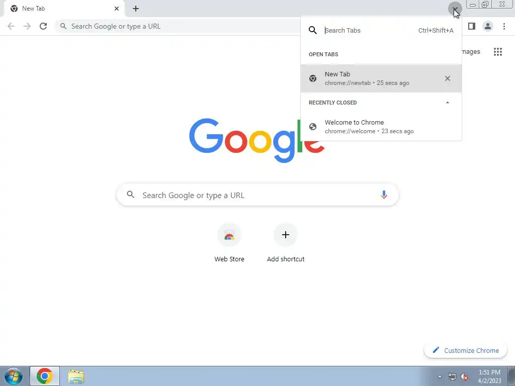Open the side panel icon
This screenshot has width=515, height=386.
tap(472, 26)
